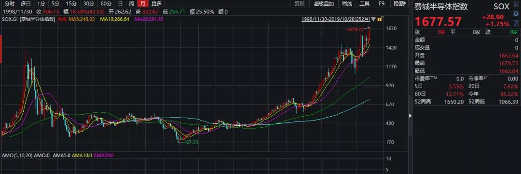Click the SOX.GI index name label
521x174 pixels.
pos(10,19)
